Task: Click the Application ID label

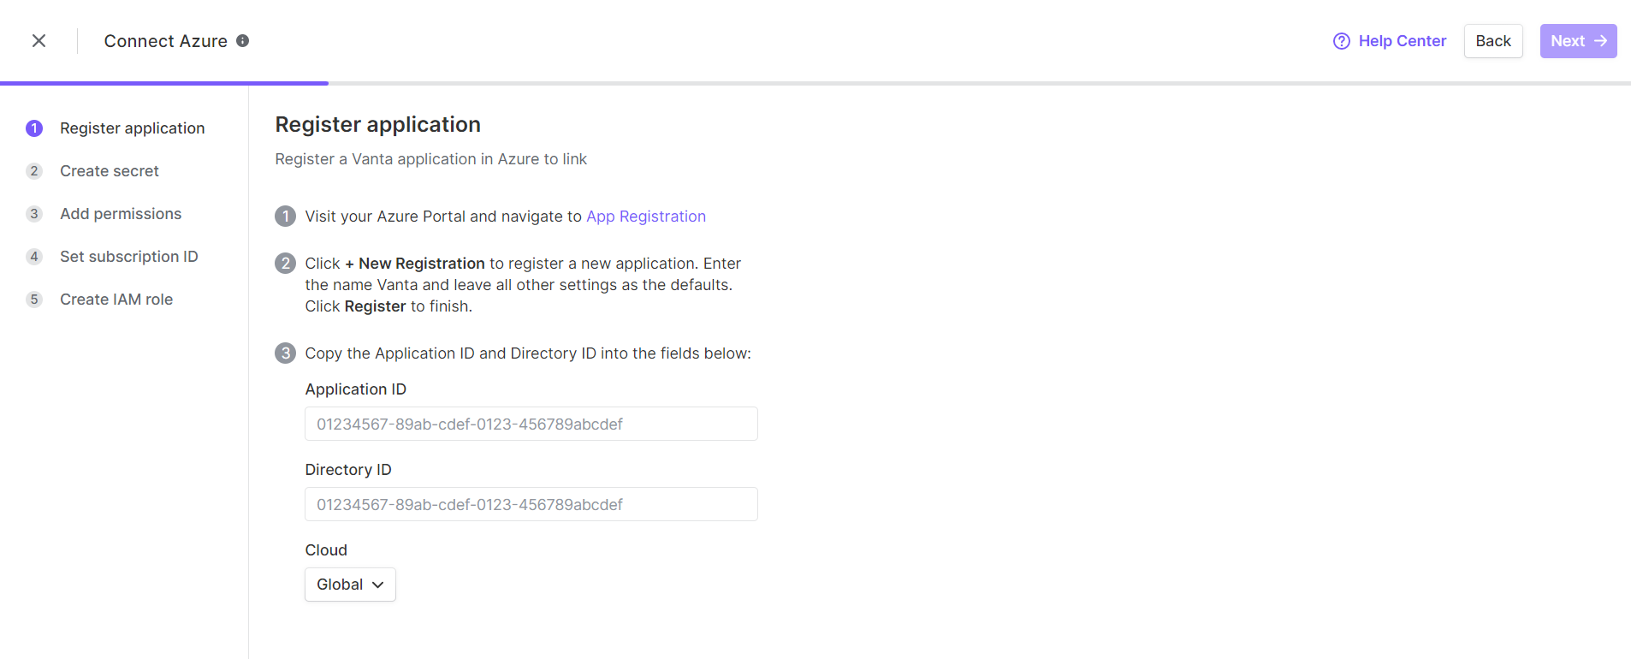Action: point(356,389)
